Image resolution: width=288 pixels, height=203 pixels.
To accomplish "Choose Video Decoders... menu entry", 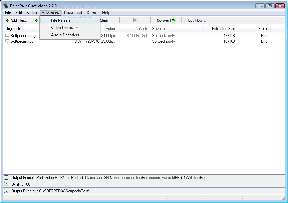I will pyautogui.click(x=70, y=28).
